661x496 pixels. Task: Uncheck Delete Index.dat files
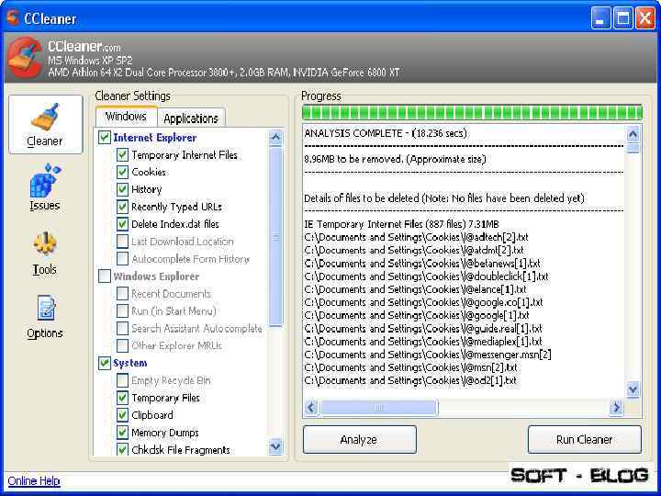click(x=122, y=224)
